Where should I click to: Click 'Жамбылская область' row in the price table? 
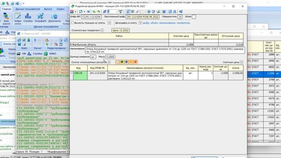tap(157, 44)
